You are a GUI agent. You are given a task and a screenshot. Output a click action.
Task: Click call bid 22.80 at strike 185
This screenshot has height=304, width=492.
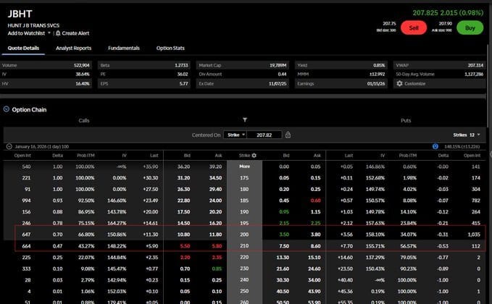pos(183,200)
